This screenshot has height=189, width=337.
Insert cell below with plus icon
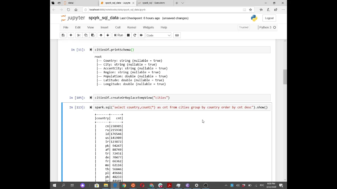pos(71,35)
